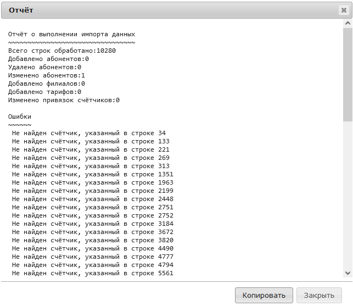353x306 pixels.
Task: Click the report heading about data import
Action: tap(71, 34)
